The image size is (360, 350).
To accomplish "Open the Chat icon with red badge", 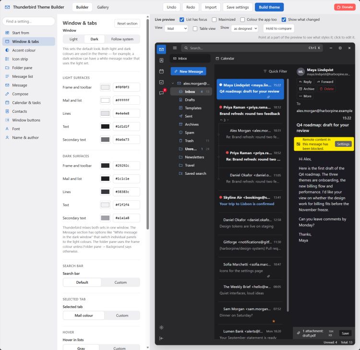I will click(161, 93).
